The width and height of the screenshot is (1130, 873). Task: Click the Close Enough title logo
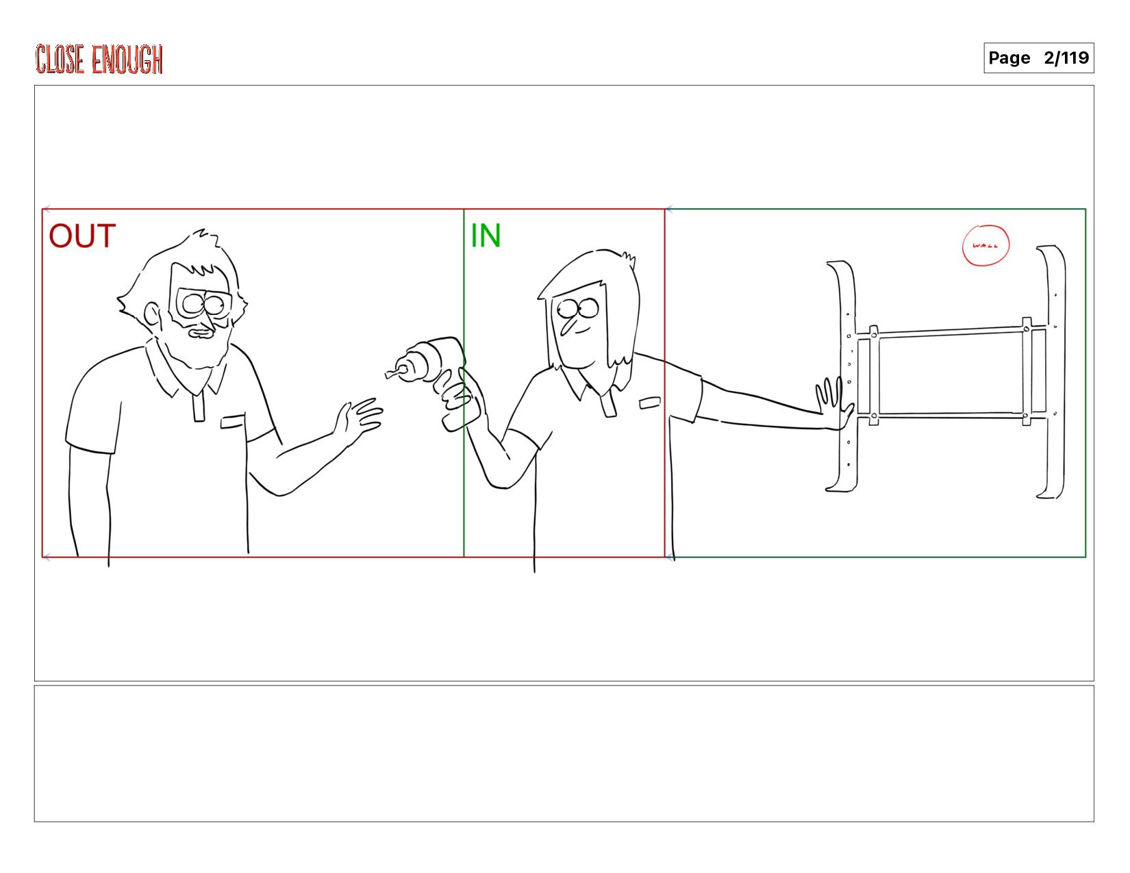point(99,59)
